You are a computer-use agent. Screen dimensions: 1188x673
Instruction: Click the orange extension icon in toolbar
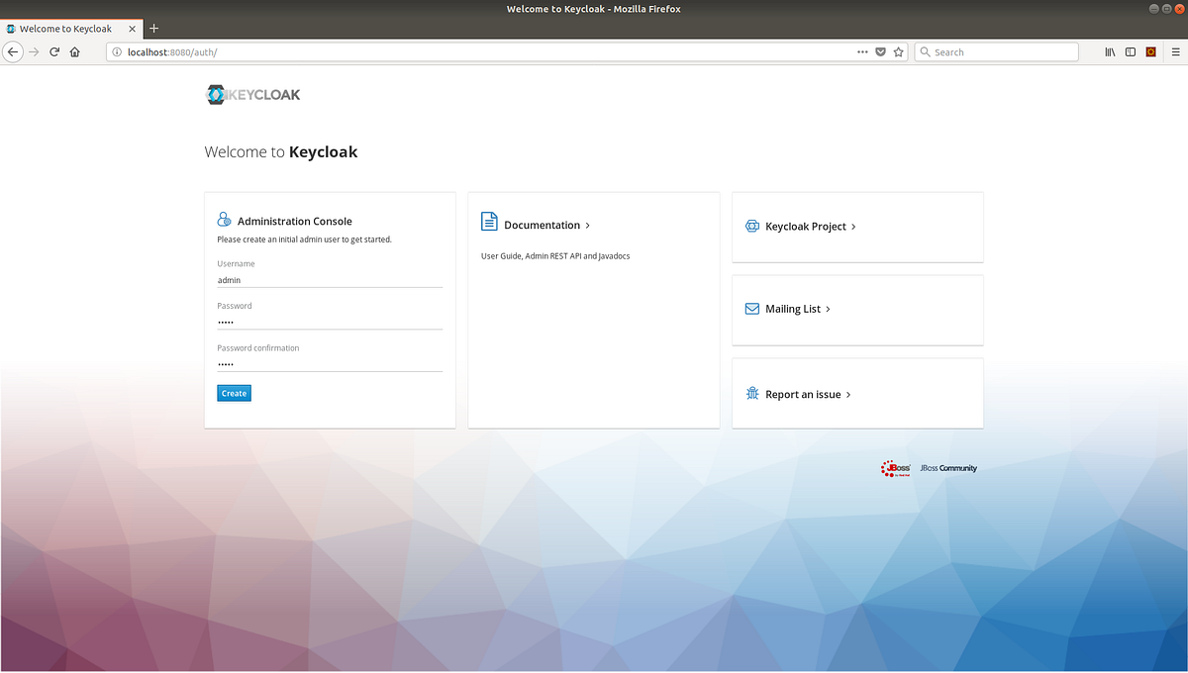(1151, 51)
